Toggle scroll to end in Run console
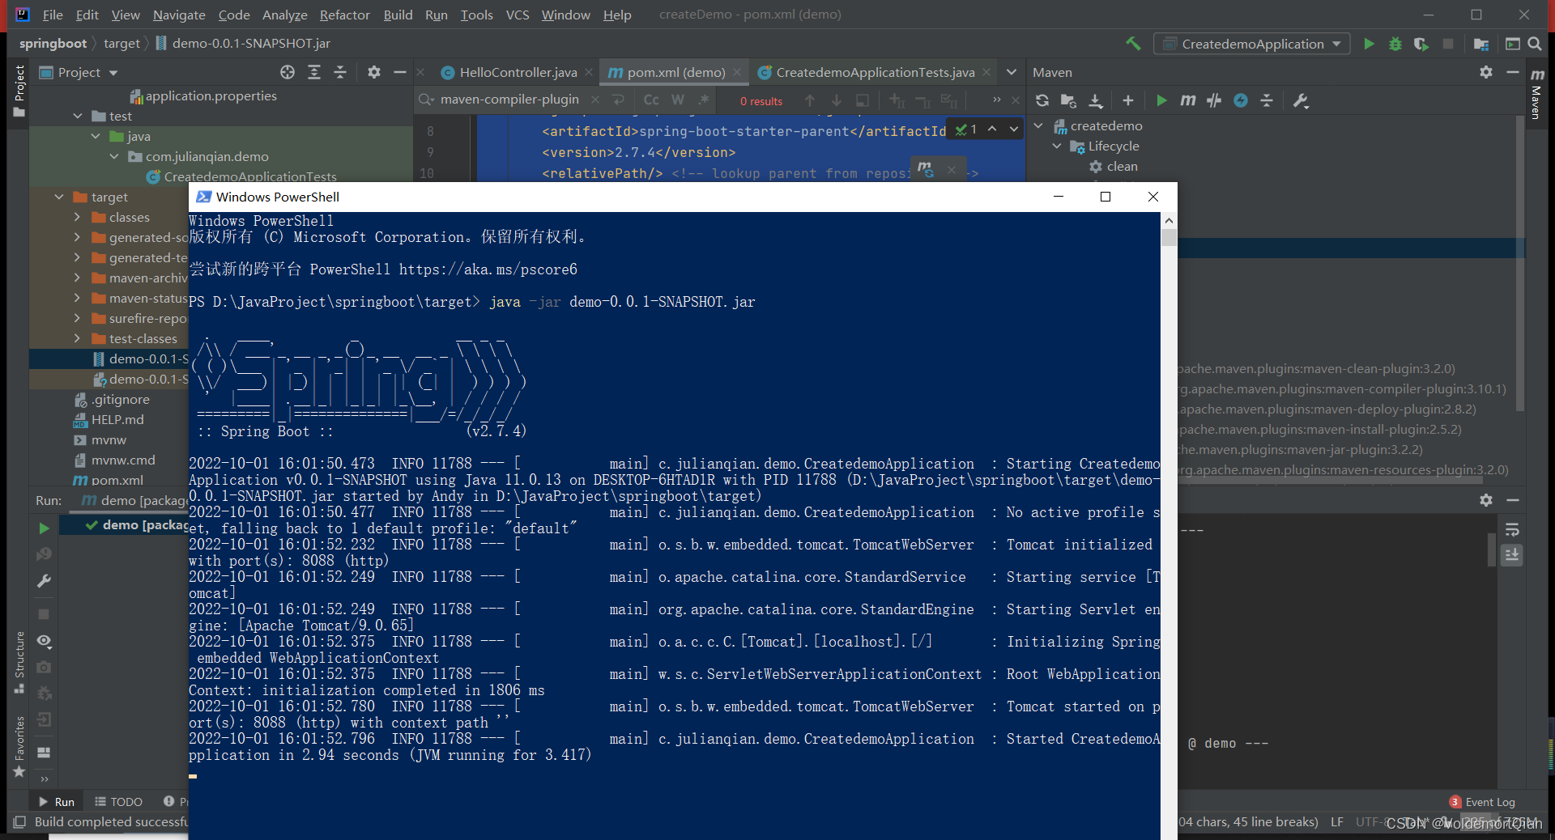 (1512, 555)
